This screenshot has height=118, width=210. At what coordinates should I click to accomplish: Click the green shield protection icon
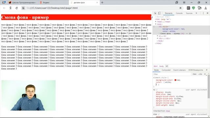(193, 8)
